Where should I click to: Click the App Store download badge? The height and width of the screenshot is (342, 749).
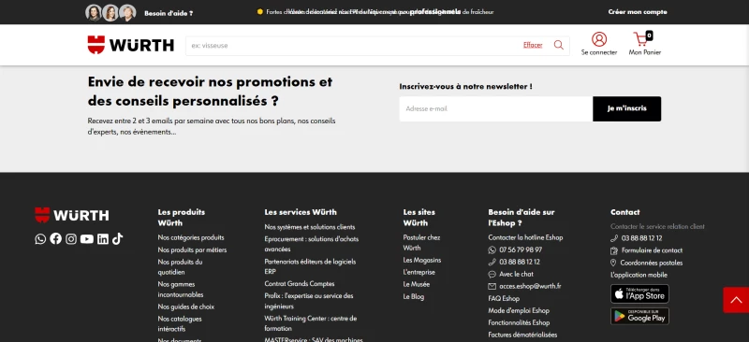coord(639,293)
